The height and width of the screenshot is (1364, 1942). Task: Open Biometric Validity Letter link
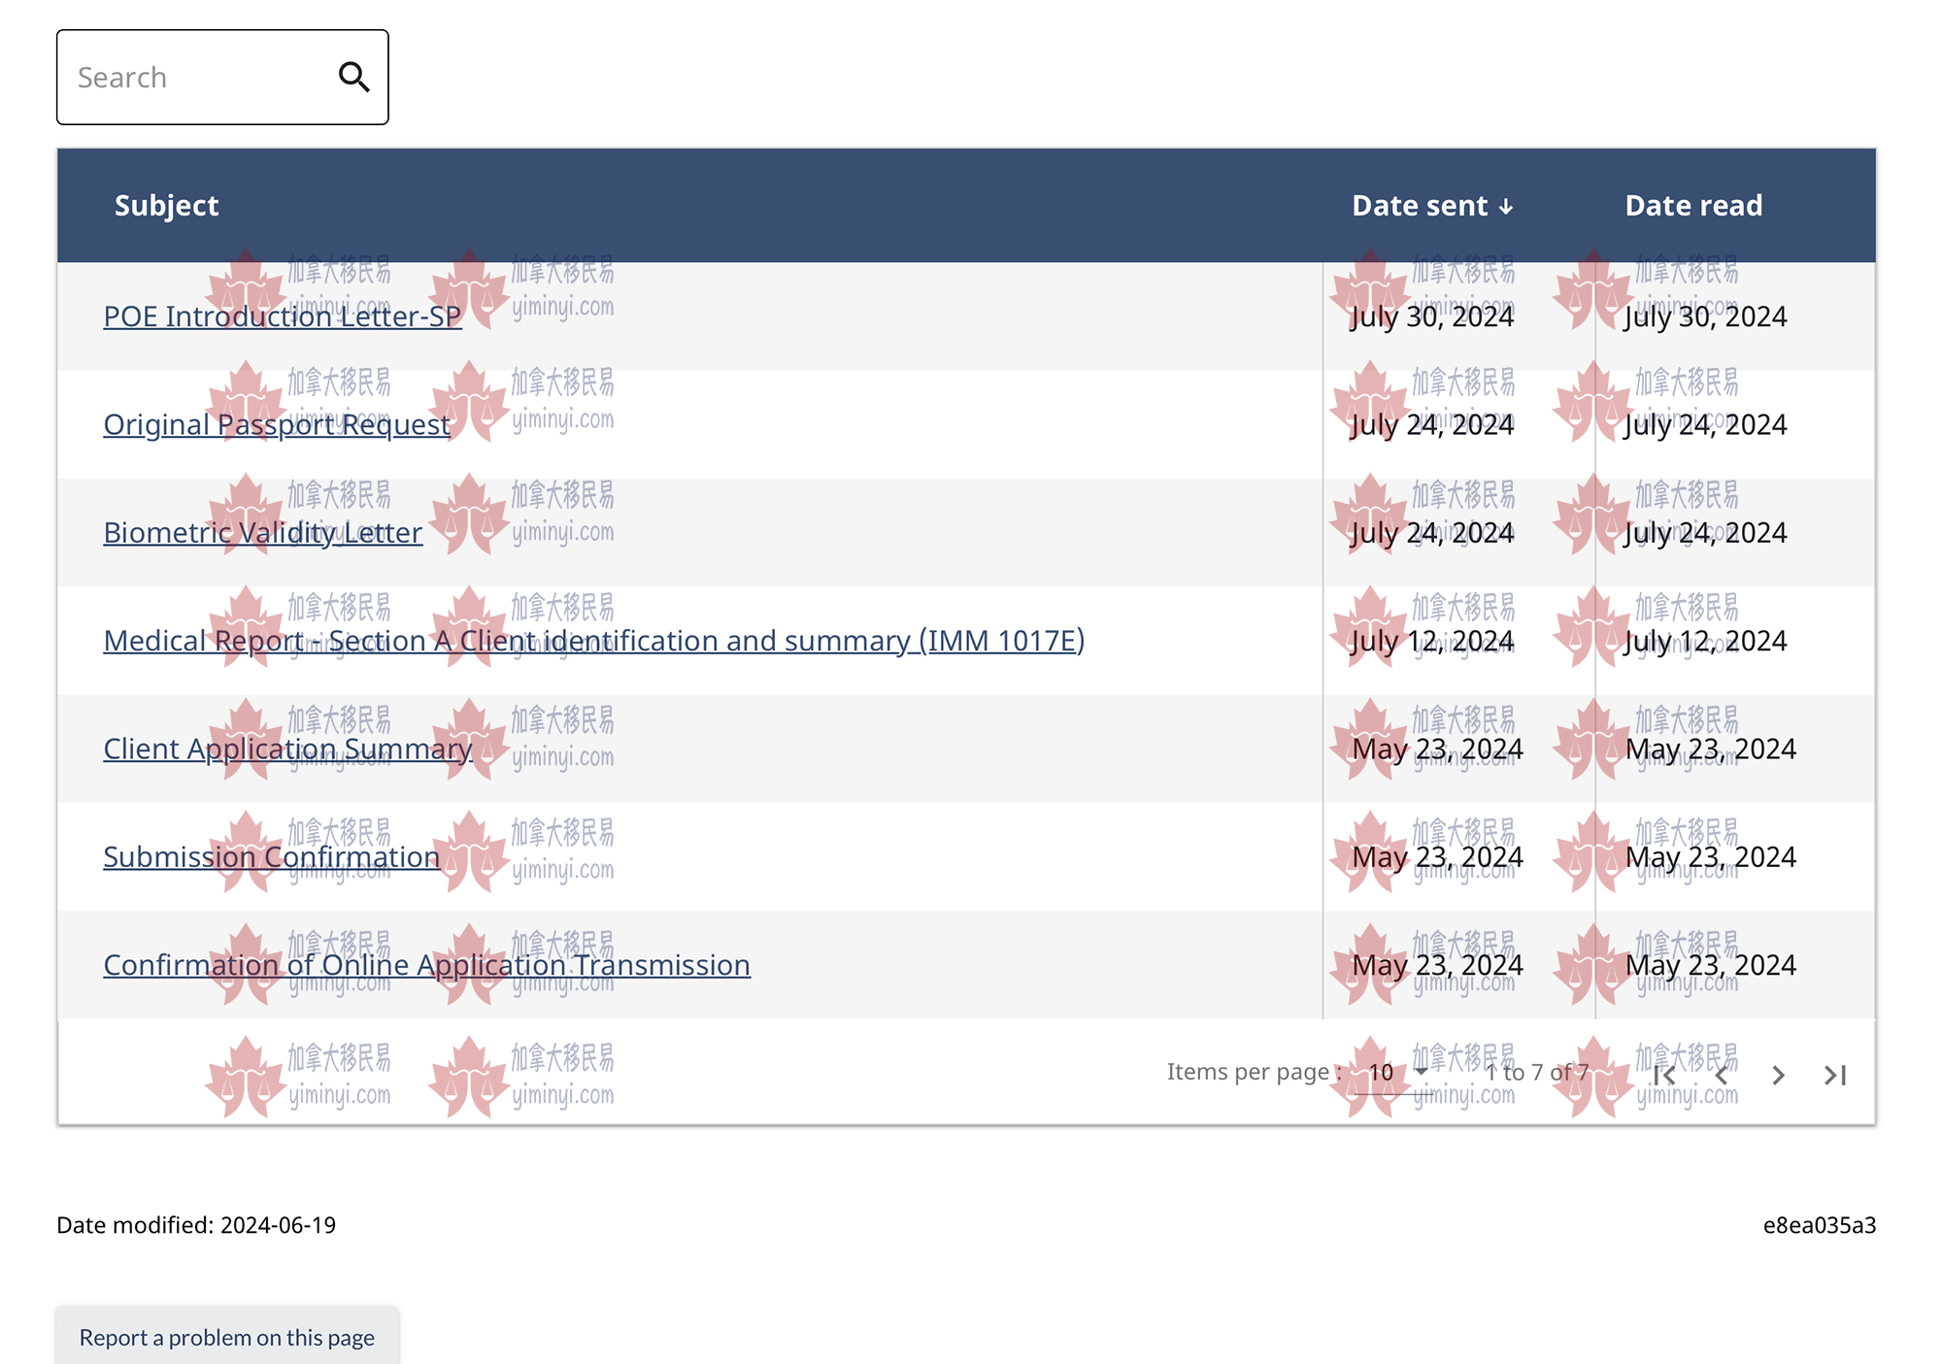262,532
